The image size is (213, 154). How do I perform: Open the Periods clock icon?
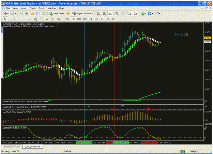coord(150,13)
